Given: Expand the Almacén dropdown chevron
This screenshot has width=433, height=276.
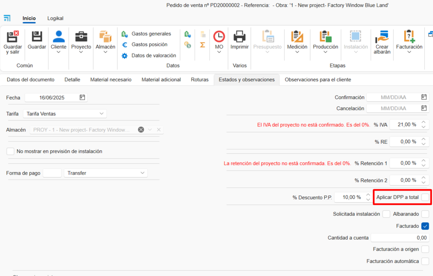Looking at the screenshot, I should coord(150,130).
